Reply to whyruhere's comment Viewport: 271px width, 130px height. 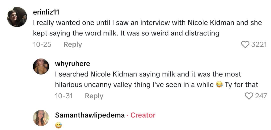point(94,96)
